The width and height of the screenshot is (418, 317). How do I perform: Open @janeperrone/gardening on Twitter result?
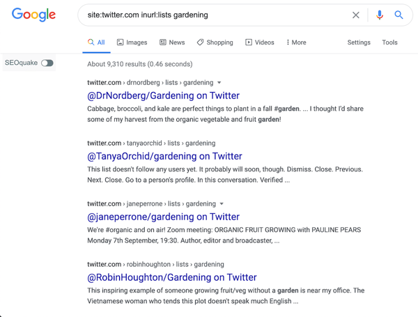(x=163, y=217)
